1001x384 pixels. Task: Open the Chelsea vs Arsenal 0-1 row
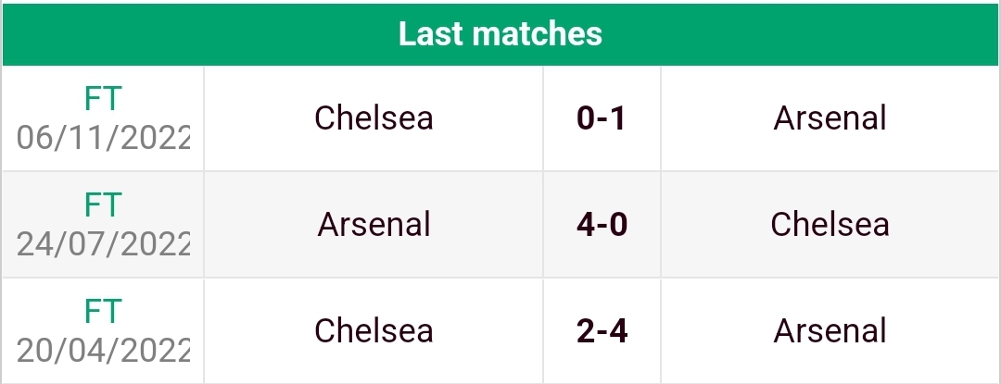tap(500, 118)
